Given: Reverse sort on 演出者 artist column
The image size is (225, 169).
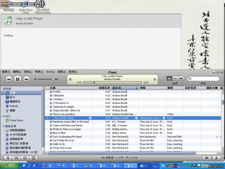Looking at the screenshot, I should click(125, 88).
